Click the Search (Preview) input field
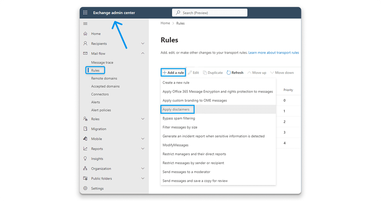 (210, 13)
